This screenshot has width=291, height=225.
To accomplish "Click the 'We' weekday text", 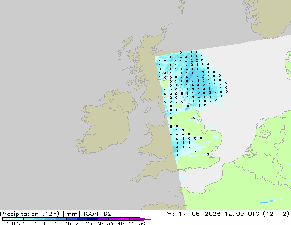I will (x=171, y=214).
